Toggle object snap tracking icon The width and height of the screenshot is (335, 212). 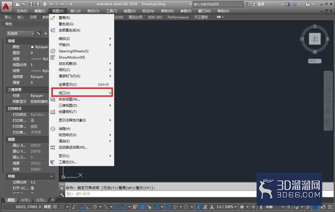[x=117, y=207]
